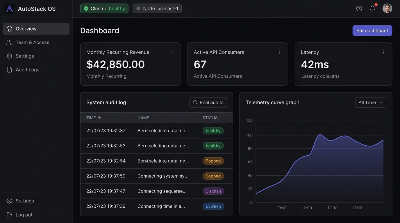Click the 67 API consumers value

pos(200,64)
